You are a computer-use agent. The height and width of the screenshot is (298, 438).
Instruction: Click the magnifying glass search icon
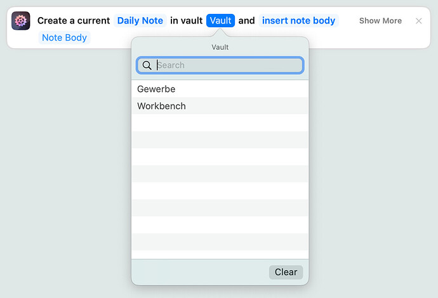147,65
